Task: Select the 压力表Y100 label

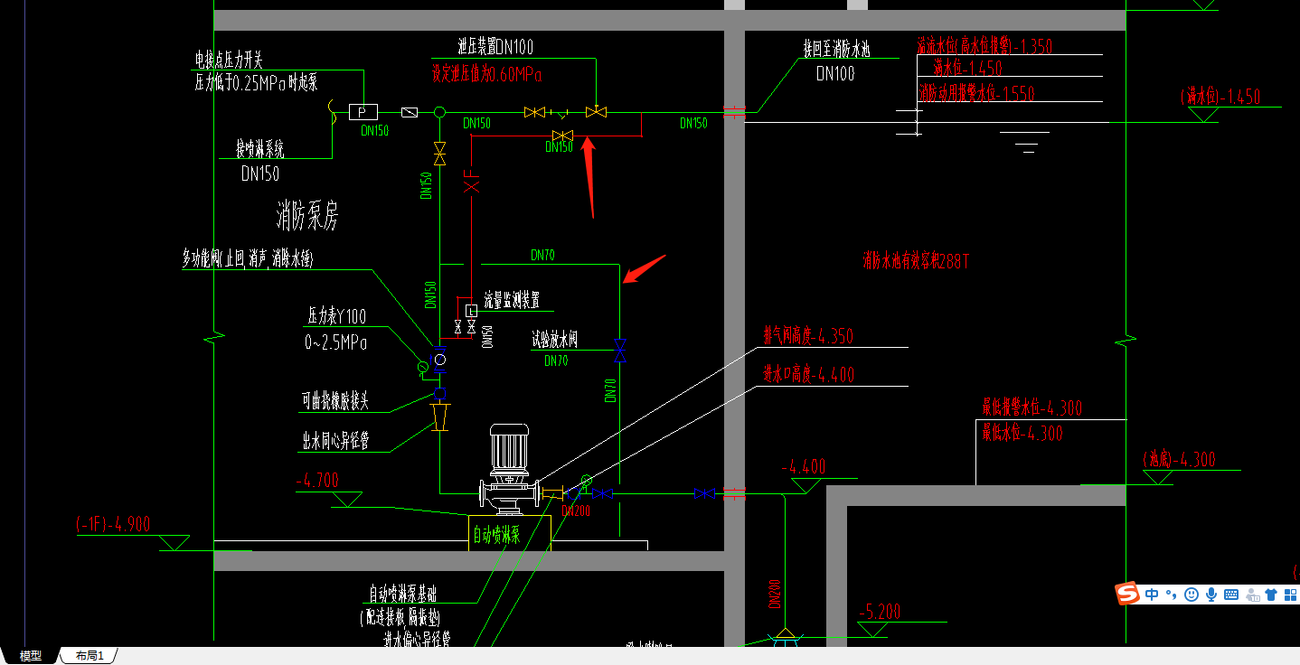Action: [x=337, y=317]
